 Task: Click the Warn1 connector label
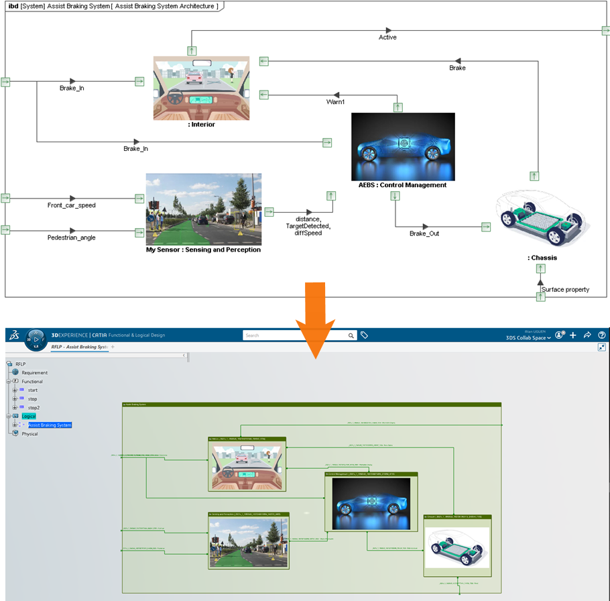[x=335, y=102]
